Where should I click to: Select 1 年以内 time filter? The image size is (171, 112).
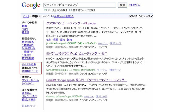[27, 55]
